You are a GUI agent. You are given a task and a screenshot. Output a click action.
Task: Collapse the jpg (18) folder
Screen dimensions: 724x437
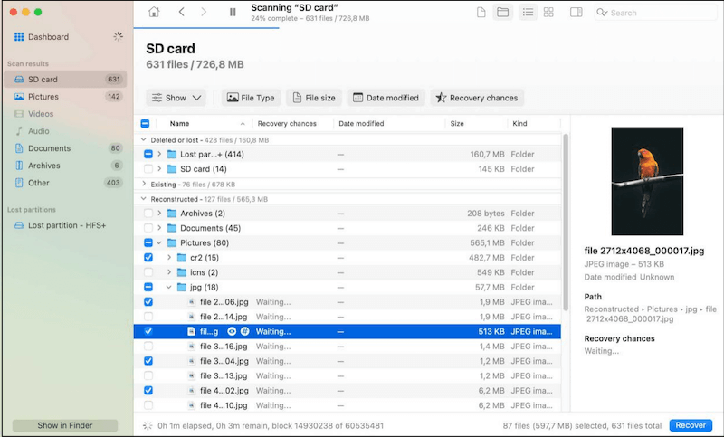(169, 287)
